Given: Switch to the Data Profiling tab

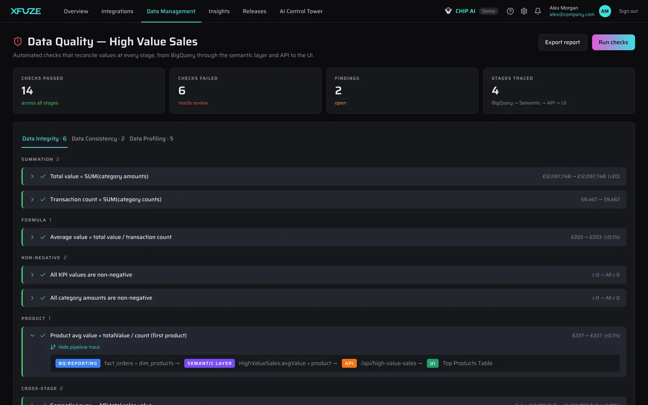Looking at the screenshot, I should click(151, 139).
